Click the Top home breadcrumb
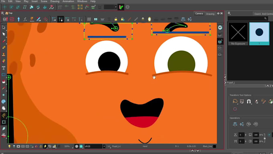This screenshot has width=273, height=154. [x=9, y=13]
